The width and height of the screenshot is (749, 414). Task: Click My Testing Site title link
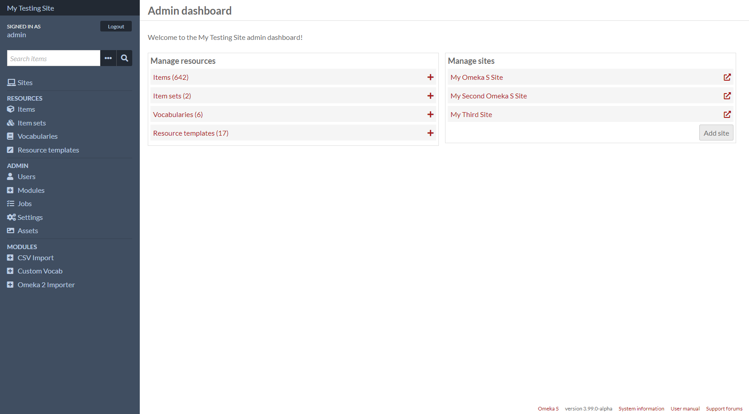click(x=31, y=8)
